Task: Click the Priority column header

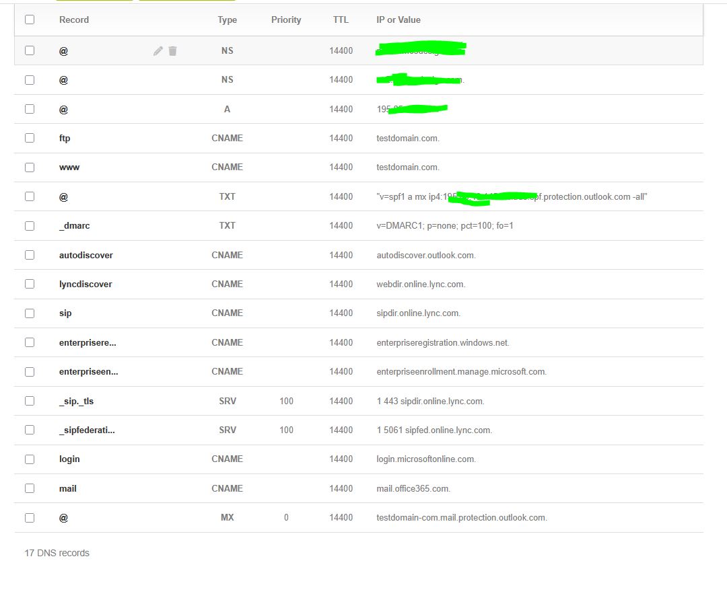Action: [x=286, y=20]
